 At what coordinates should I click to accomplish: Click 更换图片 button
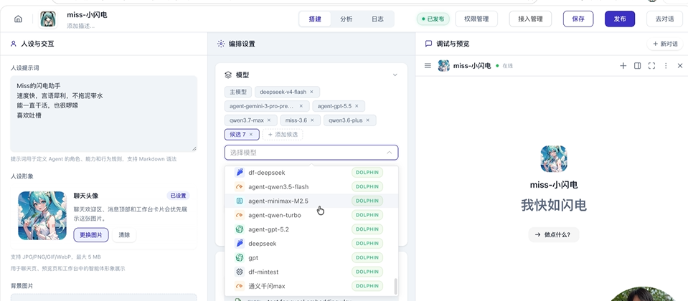point(91,235)
